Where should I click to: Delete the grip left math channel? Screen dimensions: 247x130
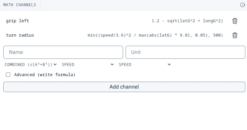pyautogui.click(x=235, y=21)
